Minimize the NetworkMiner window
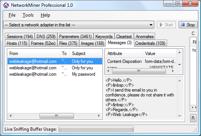Image resolution: width=201 pixels, height=136 pixels. 168,4
